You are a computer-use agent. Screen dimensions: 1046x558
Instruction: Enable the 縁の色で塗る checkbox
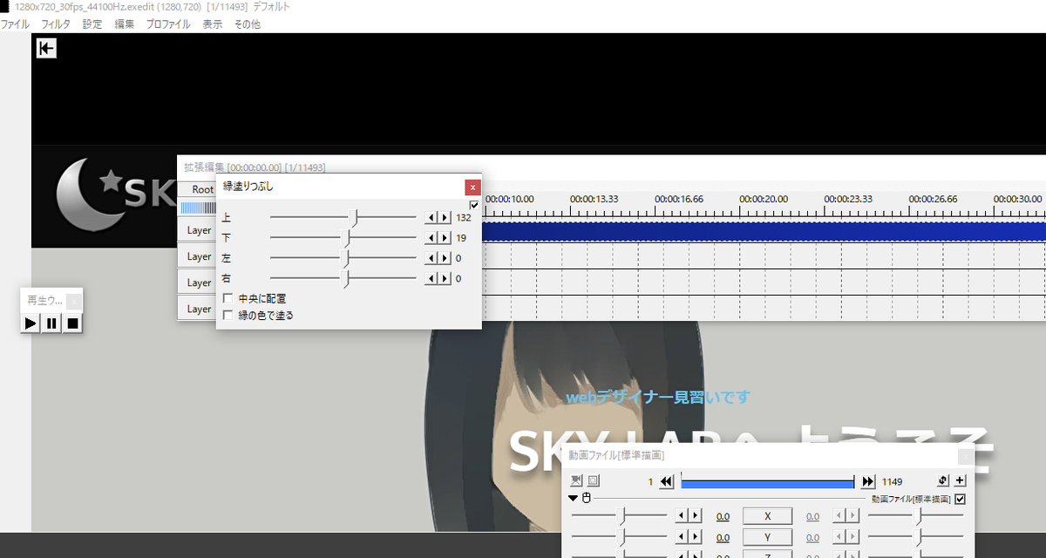tap(228, 315)
